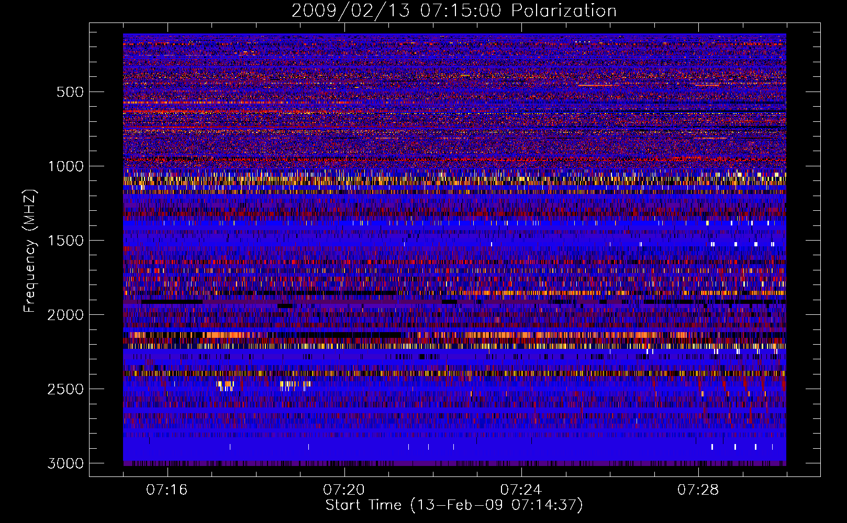The width and height of the screenshot is (847, 523).
Task: Click the 3000 frequency tick label
Action: 65,463
